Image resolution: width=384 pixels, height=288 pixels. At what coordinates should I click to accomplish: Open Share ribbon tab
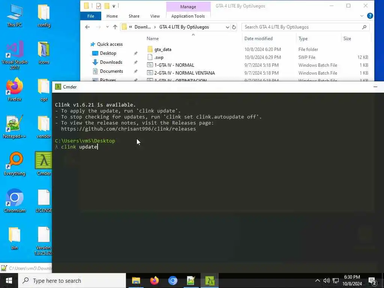[x=134, y=16]
